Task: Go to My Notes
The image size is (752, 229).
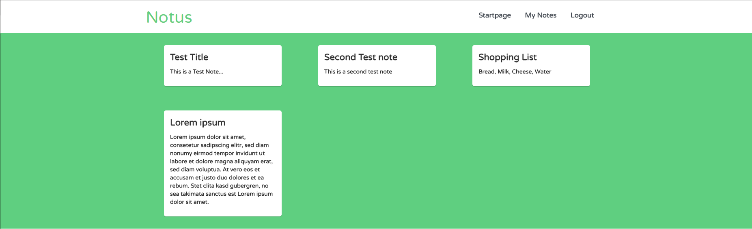Action: 541,15
